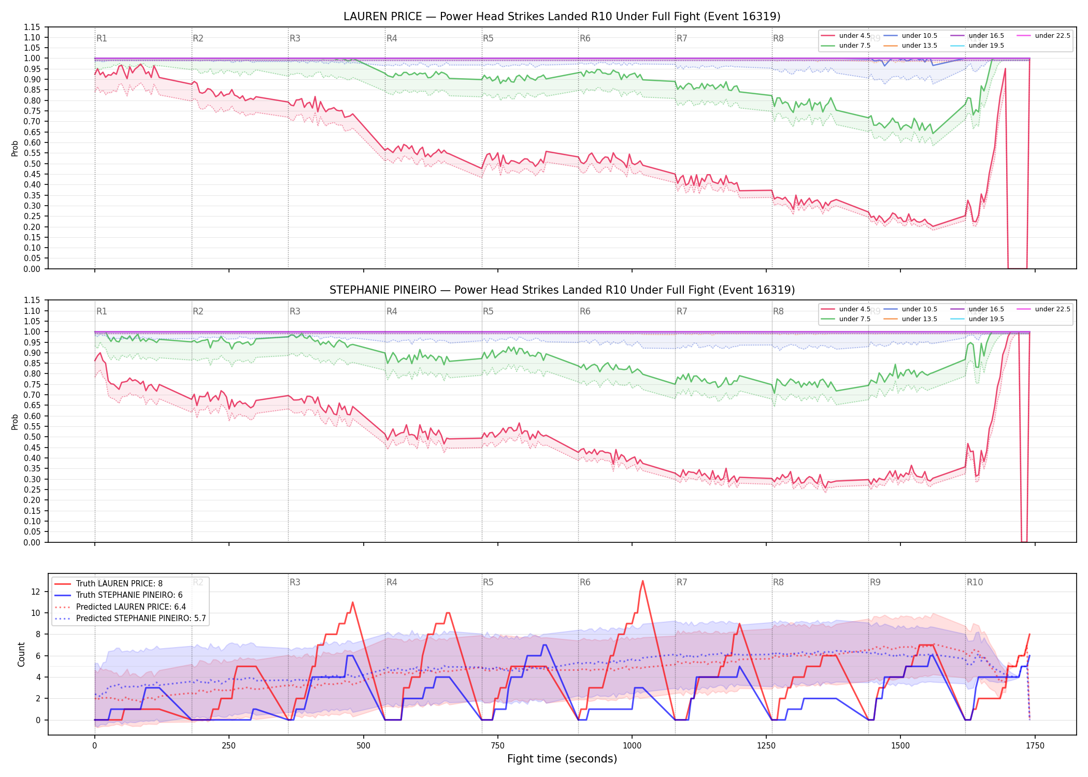Click the x-axis tick label 1000
Screen dimensions: 1088x777
coord(632,746)
